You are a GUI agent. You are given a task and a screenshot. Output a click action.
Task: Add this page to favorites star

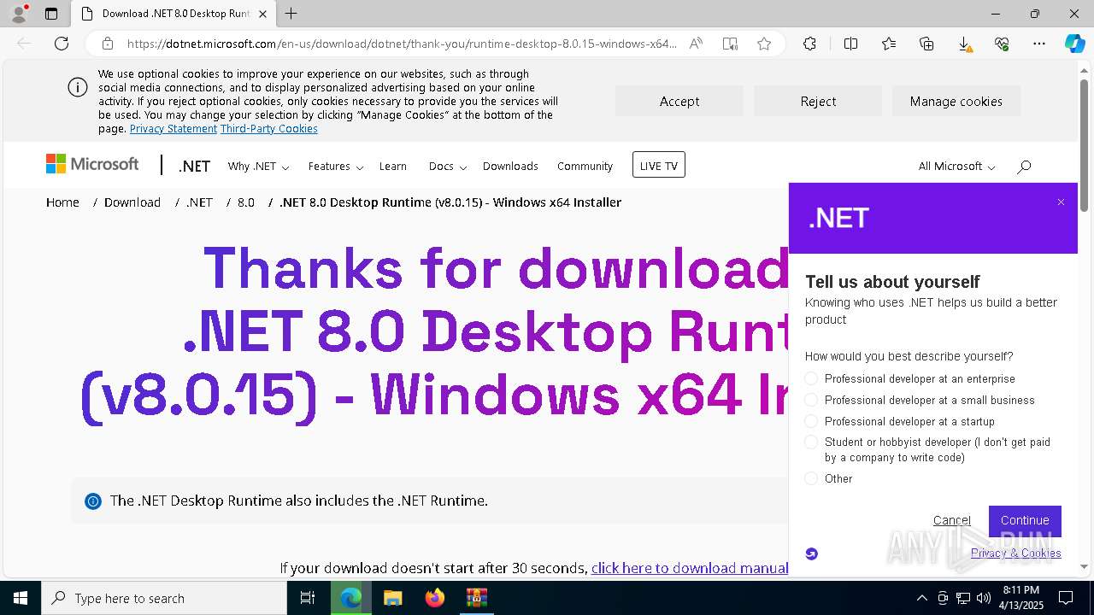764,44
